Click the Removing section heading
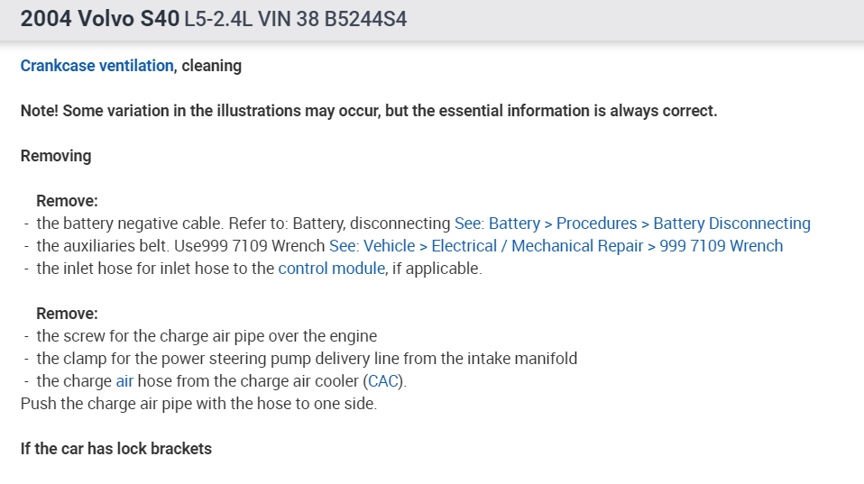 pos(56,156)
